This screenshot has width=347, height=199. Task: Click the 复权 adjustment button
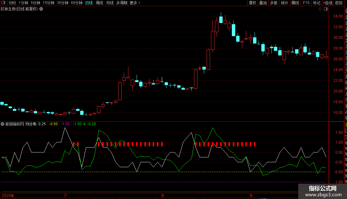(252, 3)
